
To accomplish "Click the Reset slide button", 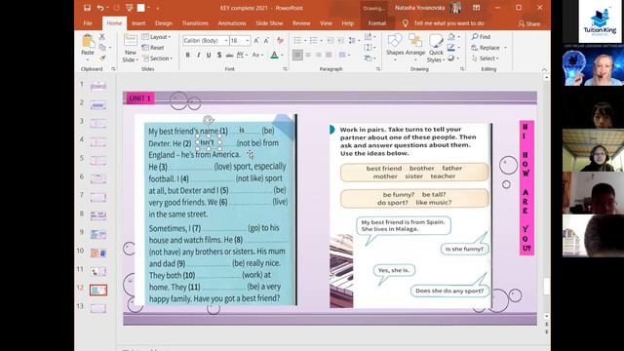I will coord(153,48).
